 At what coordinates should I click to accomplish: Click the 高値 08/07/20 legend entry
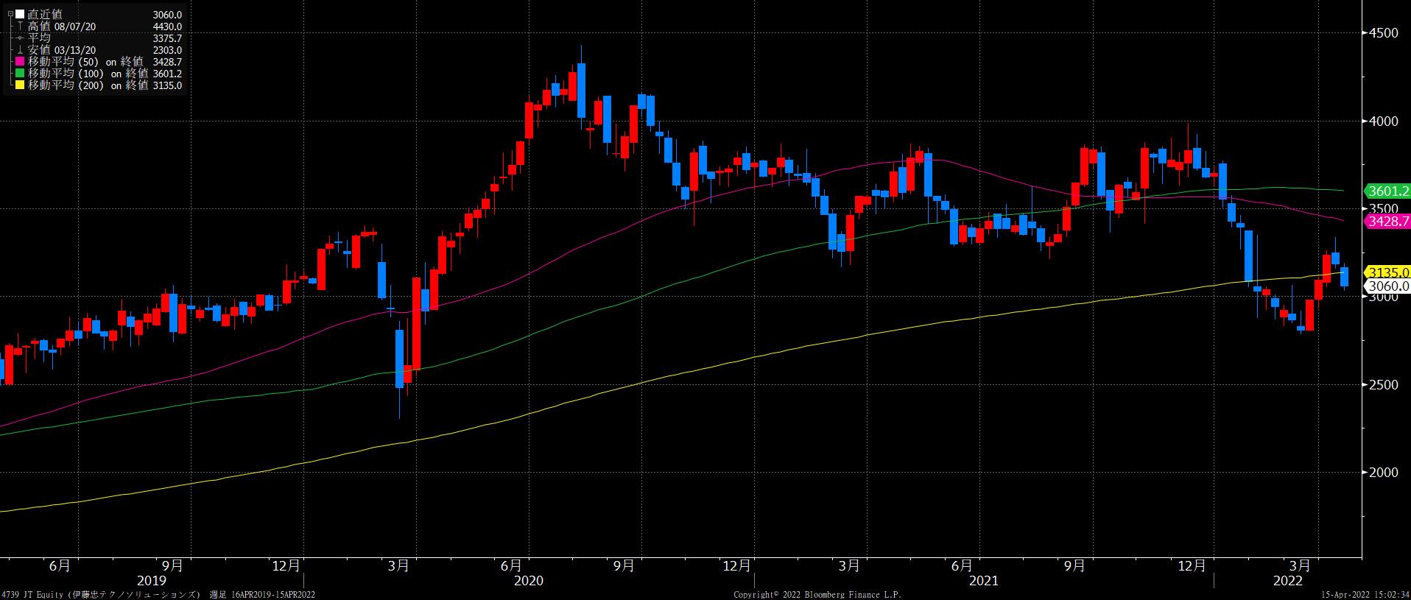62,27
